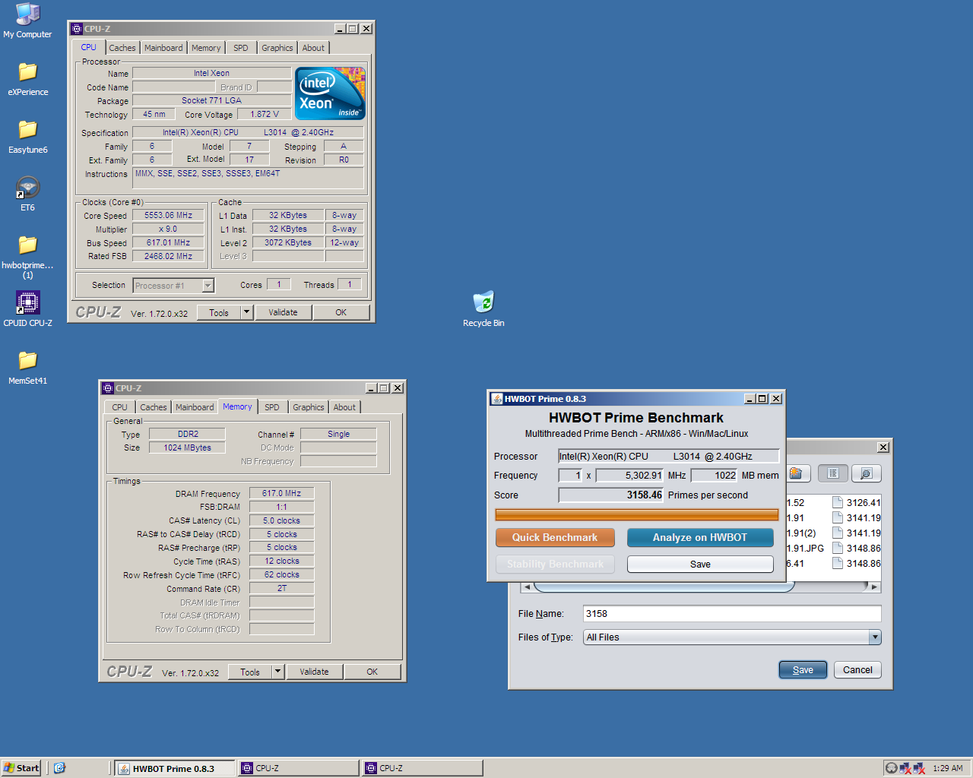Open the Easytune6 desktop folder
Viewport: 973px width, 778px height.
[27, 136]
